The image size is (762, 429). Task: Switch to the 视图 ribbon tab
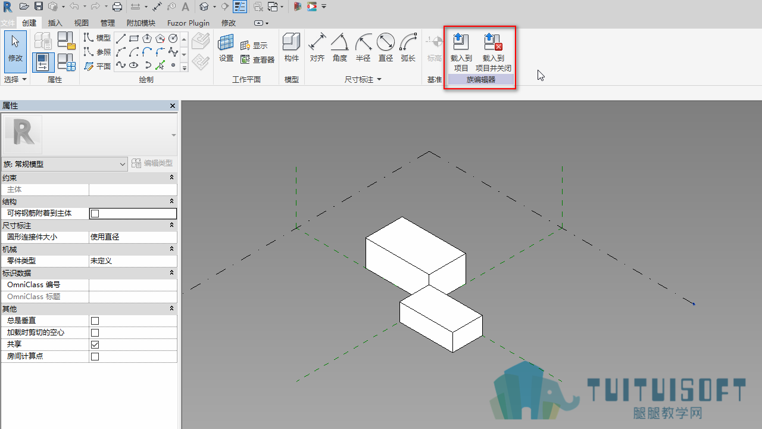point(81,23)
